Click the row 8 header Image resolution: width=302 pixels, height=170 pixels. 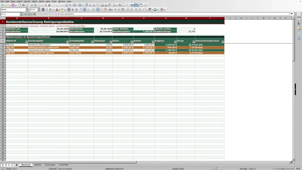click(x=3, y=45)
